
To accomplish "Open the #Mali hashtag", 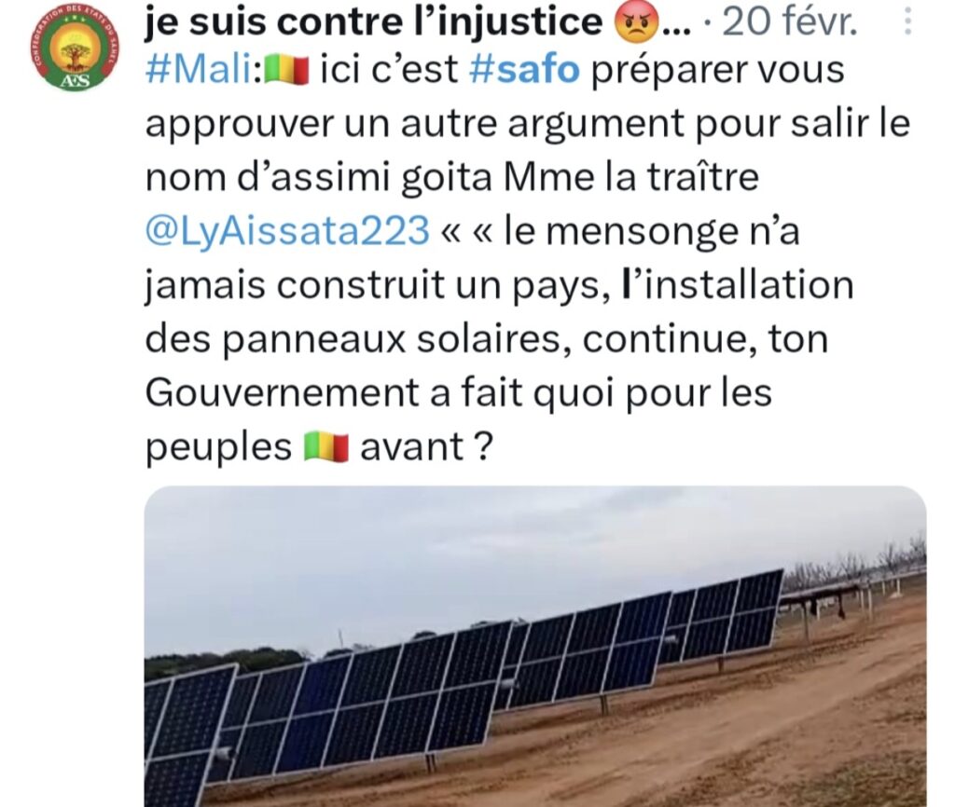I will (200, 70).
